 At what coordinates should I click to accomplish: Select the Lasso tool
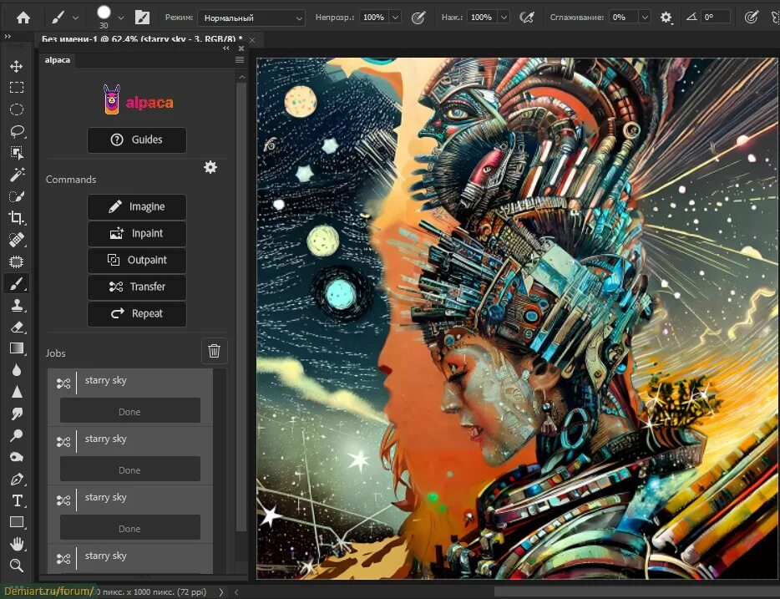17,131
